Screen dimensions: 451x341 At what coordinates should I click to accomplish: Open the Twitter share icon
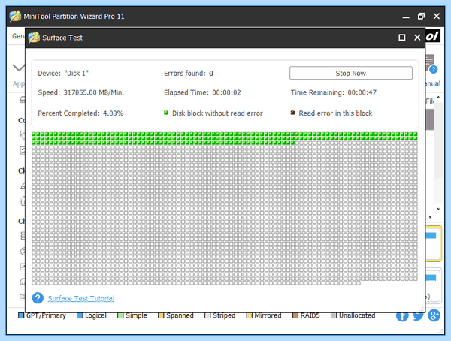click(x=418, y=315)
